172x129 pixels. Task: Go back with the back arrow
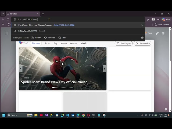[x=3, y=19]
